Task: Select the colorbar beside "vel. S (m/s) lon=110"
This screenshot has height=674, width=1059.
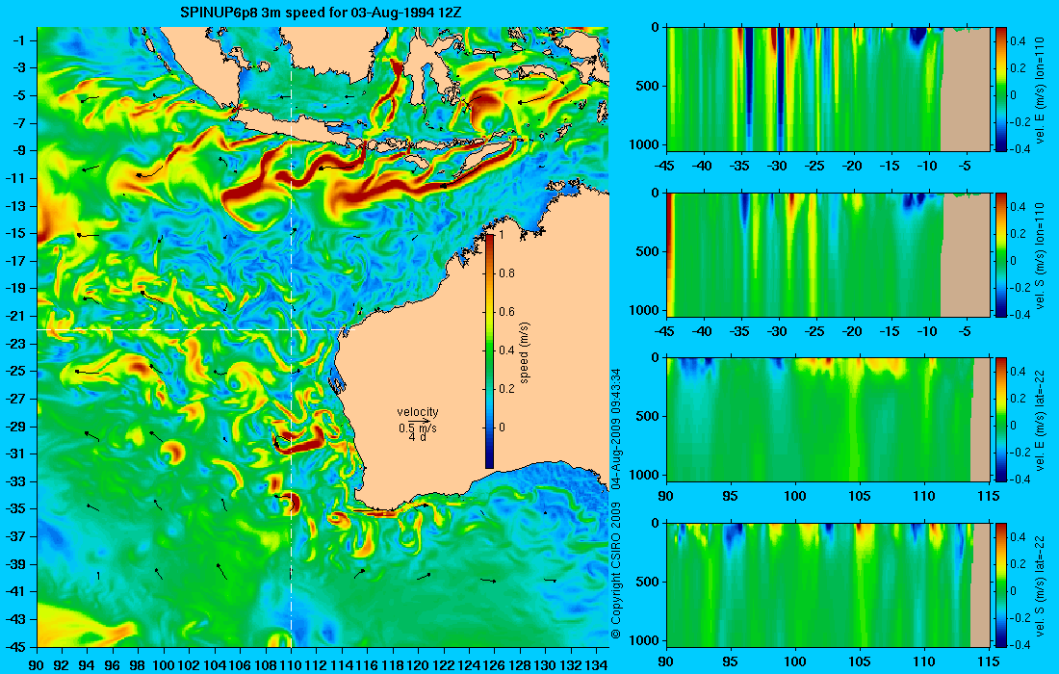Action: pyautogui.click(x=1000, y=254)
